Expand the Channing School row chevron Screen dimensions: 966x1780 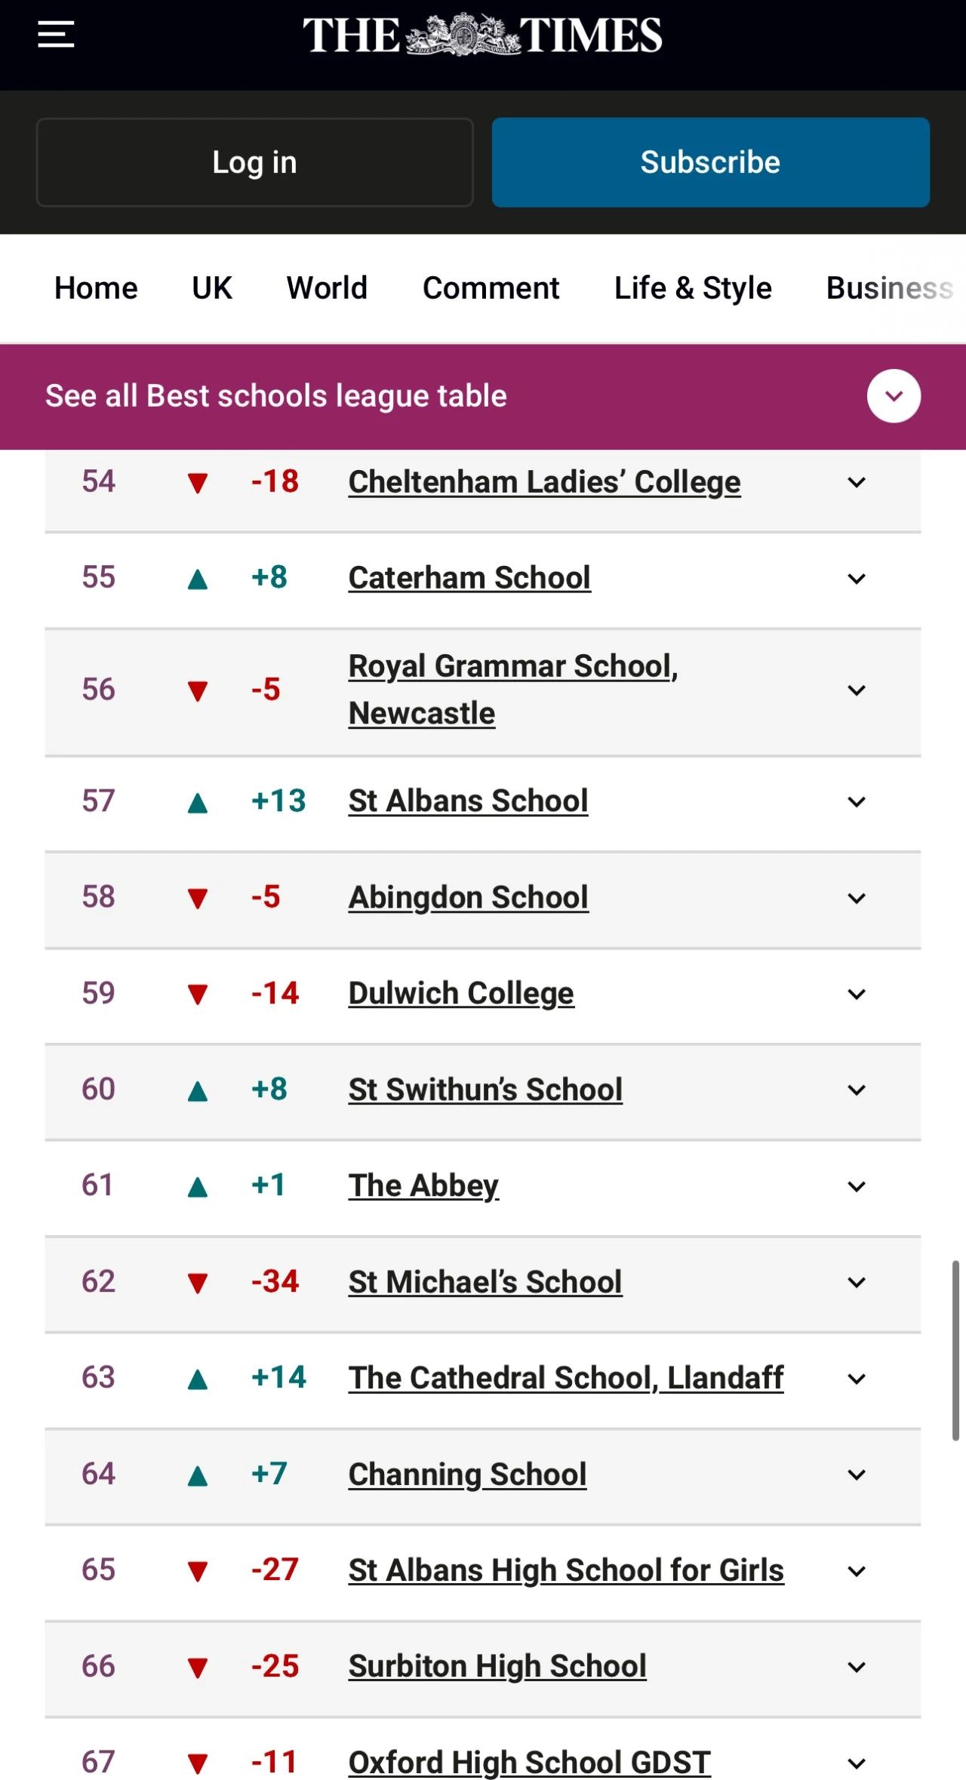[x=857, y=1474]
